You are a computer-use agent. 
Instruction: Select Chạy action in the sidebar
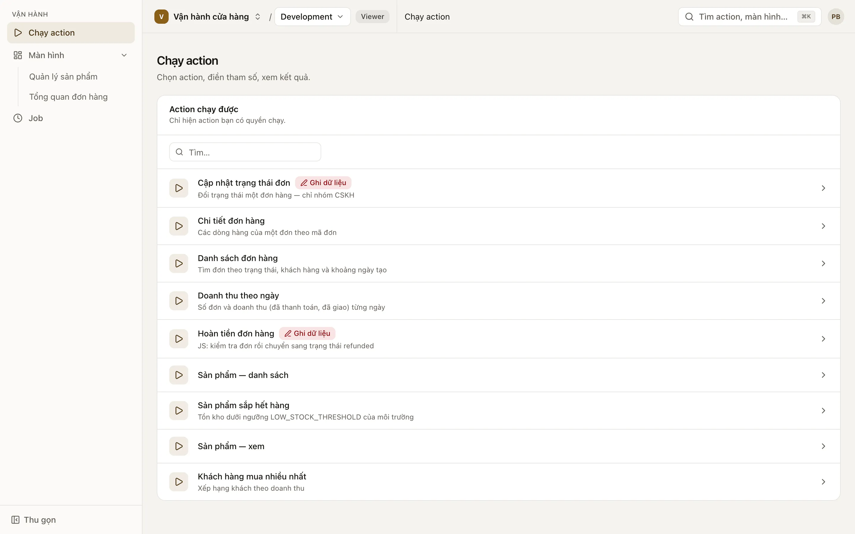(x=71, y=33)
